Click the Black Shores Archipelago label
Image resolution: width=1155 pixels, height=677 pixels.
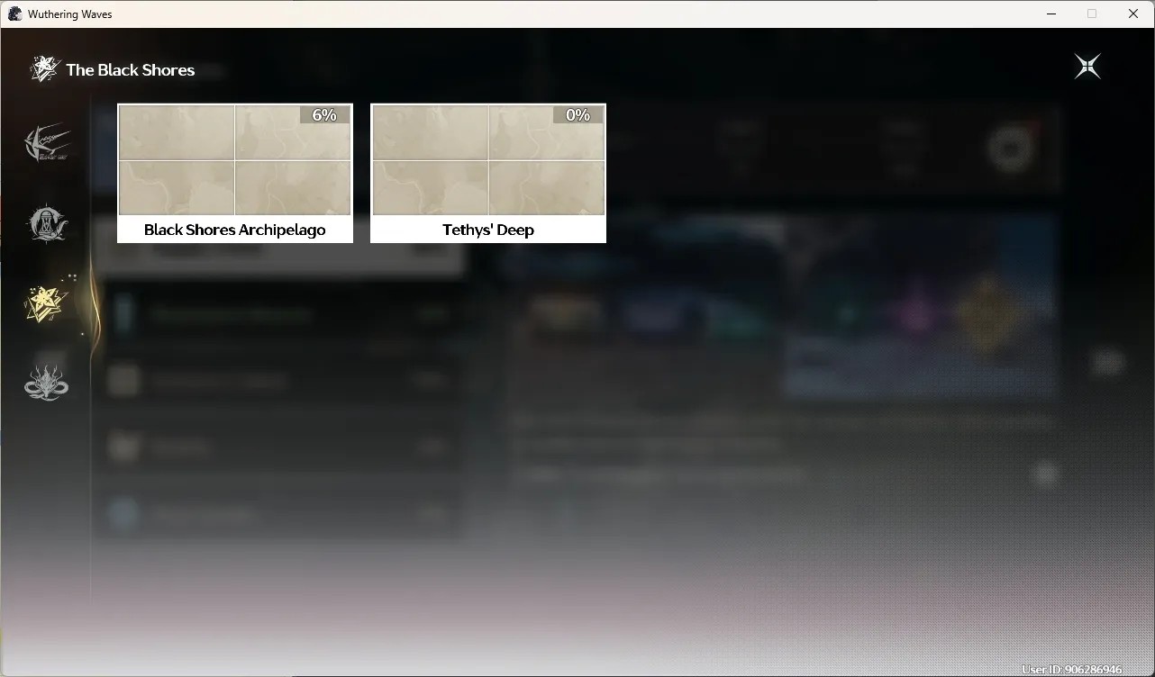(x=235, y=230)
